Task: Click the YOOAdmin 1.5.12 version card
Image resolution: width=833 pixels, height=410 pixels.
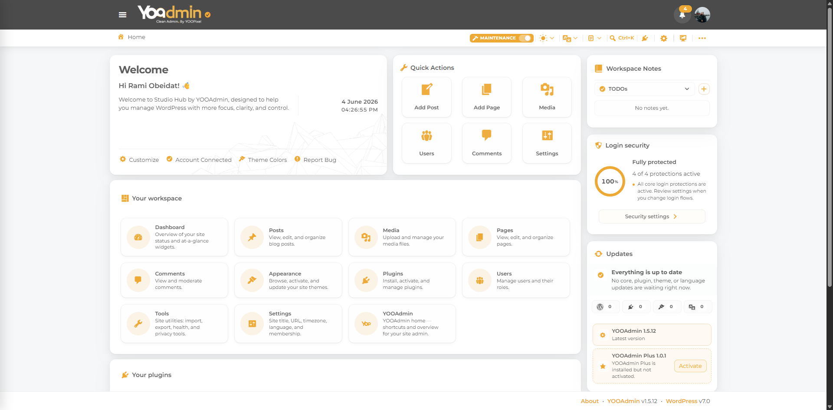Action: (652, 335)
